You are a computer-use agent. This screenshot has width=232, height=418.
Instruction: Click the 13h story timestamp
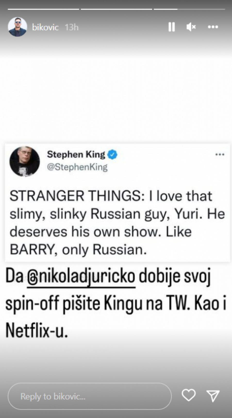[71, 27]
